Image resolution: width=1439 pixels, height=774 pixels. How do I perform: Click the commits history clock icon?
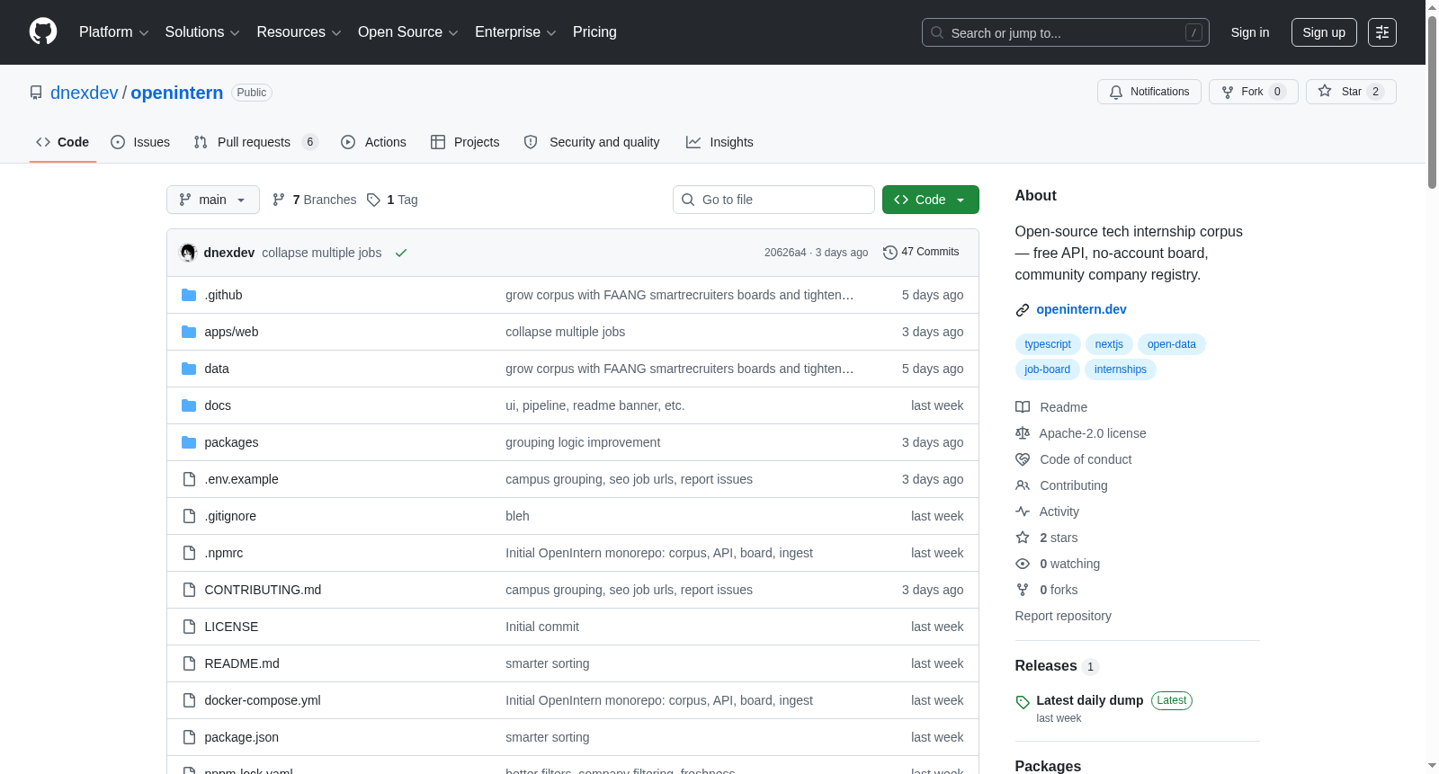point(890,253)
